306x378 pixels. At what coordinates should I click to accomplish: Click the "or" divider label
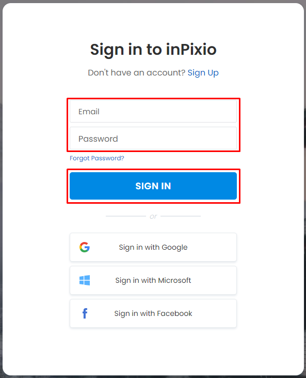[153, 217]
